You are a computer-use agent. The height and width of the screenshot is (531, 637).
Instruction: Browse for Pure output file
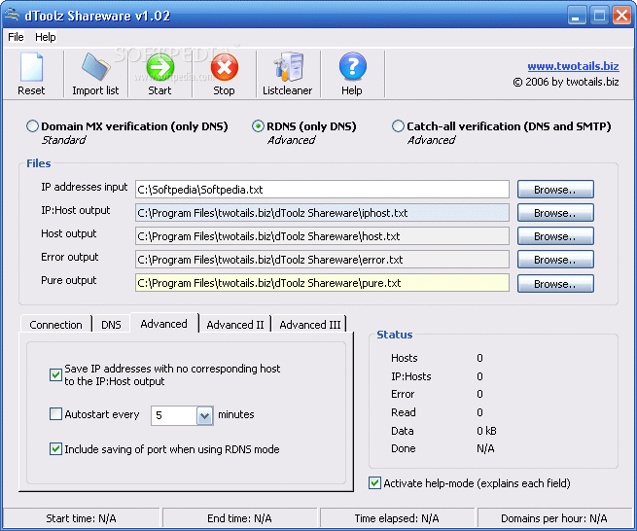555,284
